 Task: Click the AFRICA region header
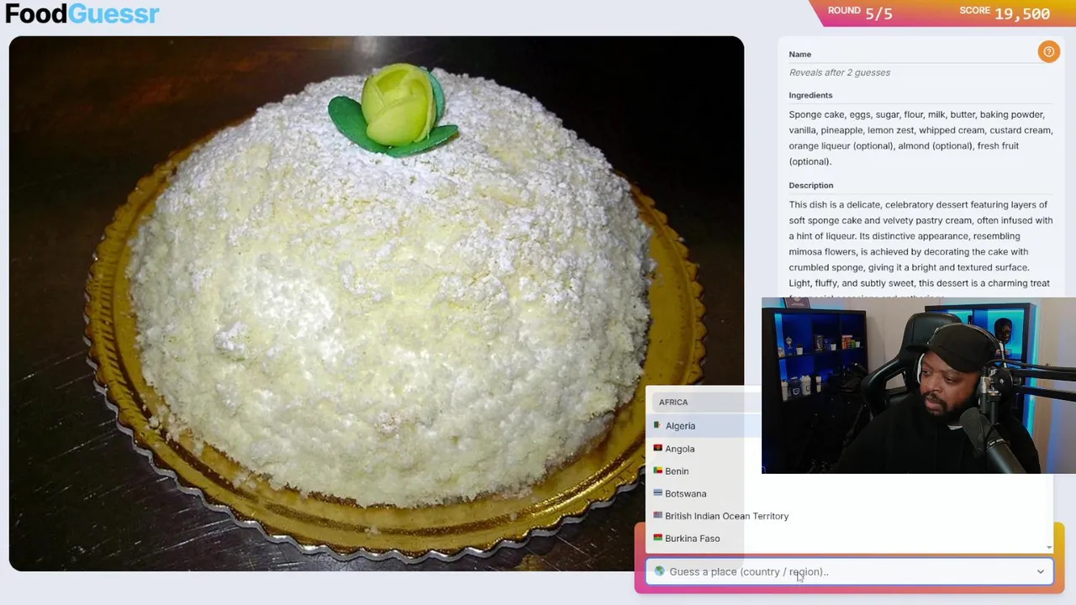[673, 402]
